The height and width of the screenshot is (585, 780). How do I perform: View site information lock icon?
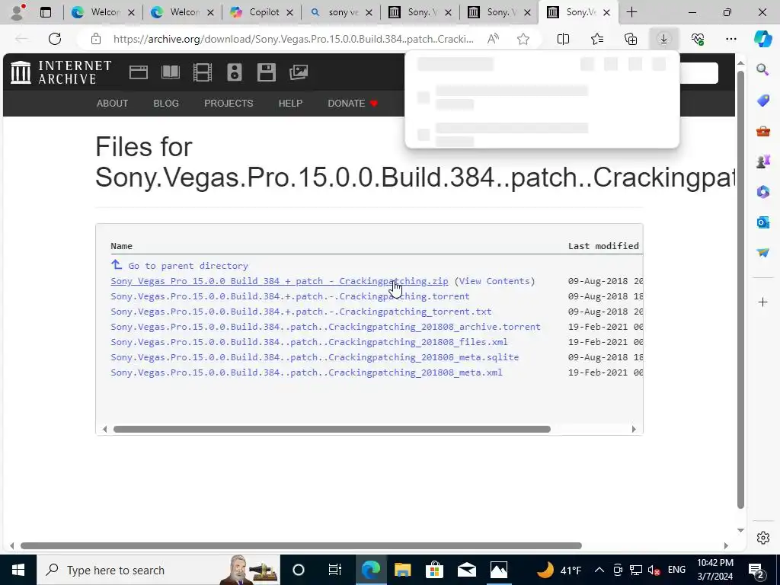[96, 39]
